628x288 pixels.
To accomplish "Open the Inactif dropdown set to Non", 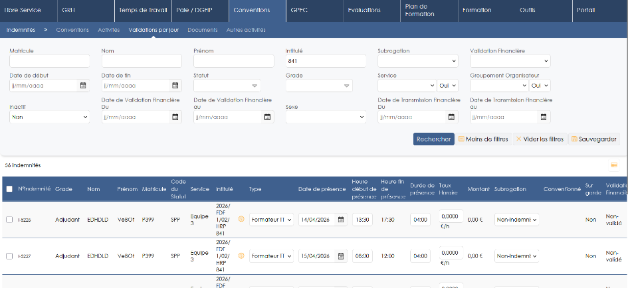I will point(50,117).
